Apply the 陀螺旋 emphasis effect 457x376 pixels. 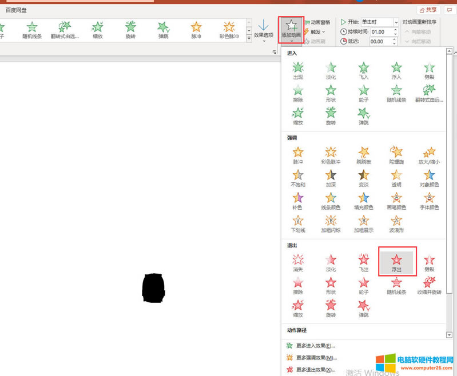coord(396,155)
